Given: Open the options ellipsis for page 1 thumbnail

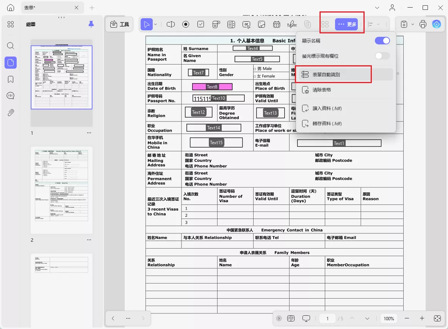Looking at the screenshot, I should point(89,133).
